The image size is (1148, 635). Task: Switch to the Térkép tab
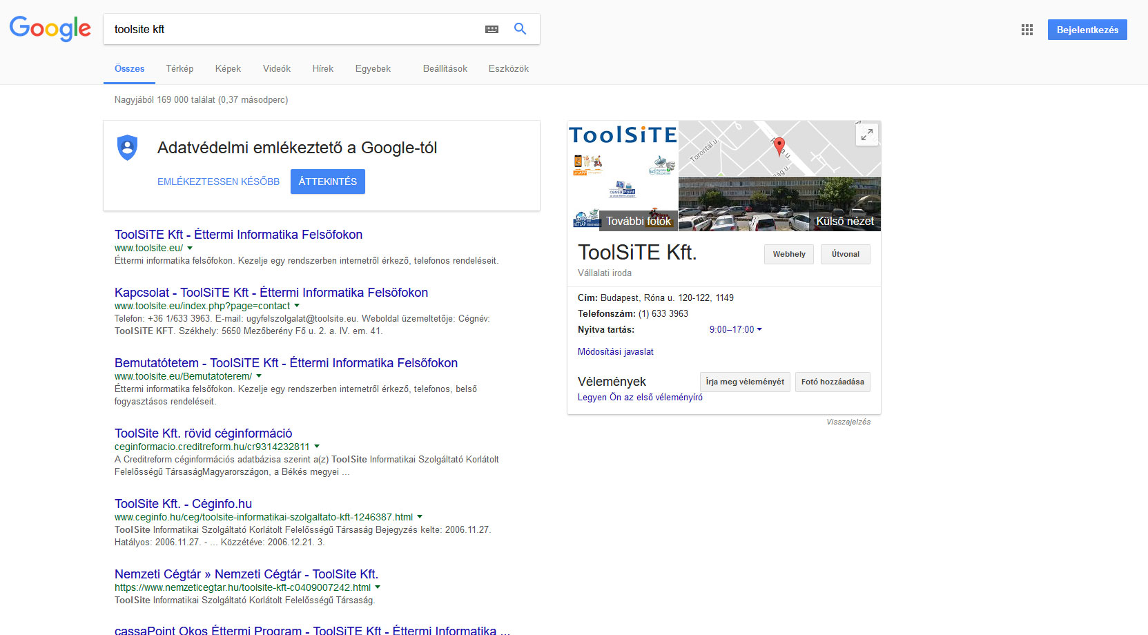[179, 69]
